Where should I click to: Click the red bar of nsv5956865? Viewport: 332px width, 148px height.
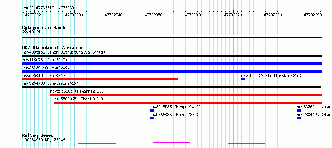[x=186, y=95]
